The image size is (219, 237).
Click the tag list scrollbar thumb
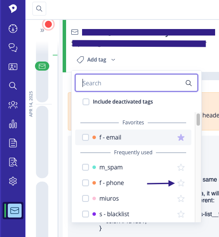[x=198, y=120]
